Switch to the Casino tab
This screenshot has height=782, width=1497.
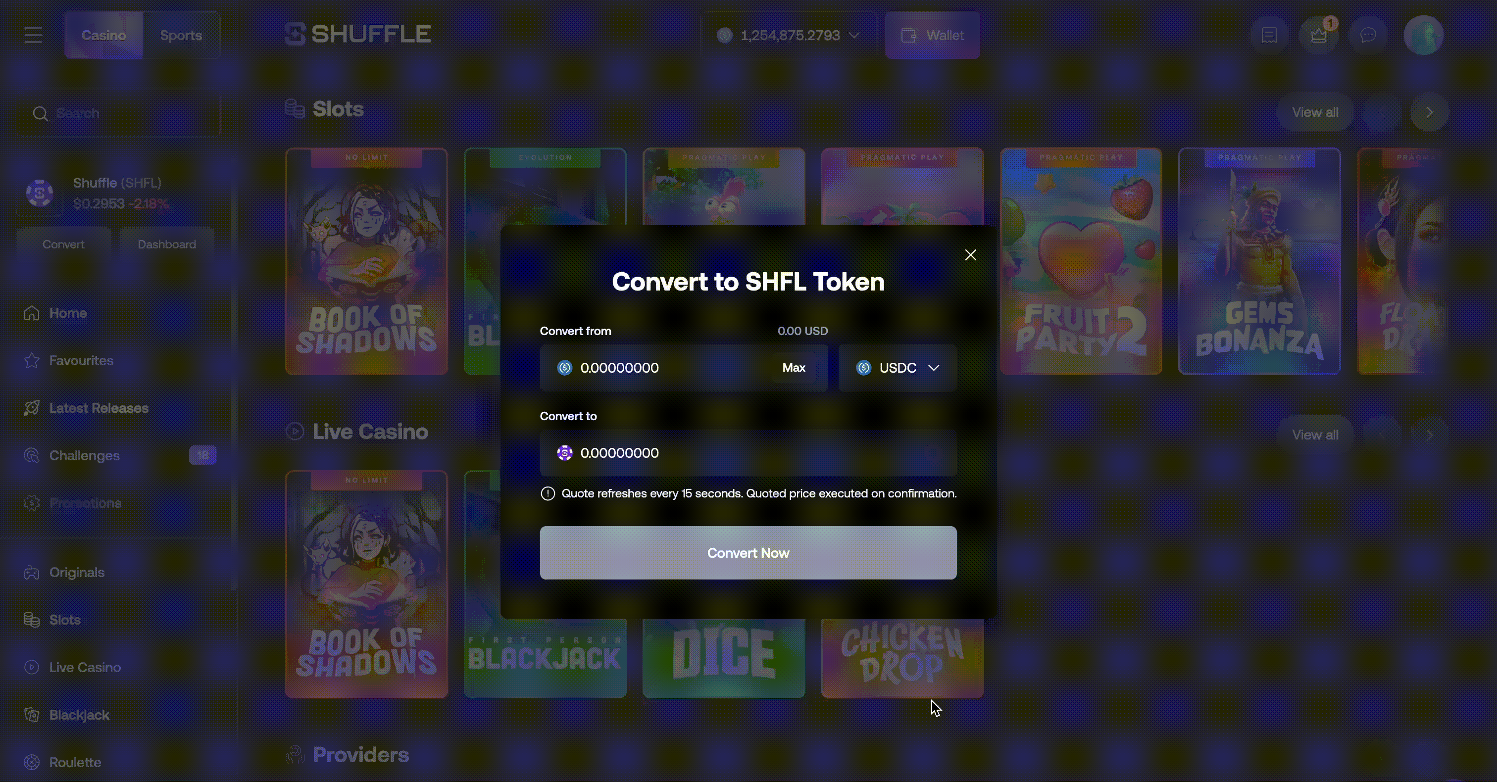tap(103, 36)
